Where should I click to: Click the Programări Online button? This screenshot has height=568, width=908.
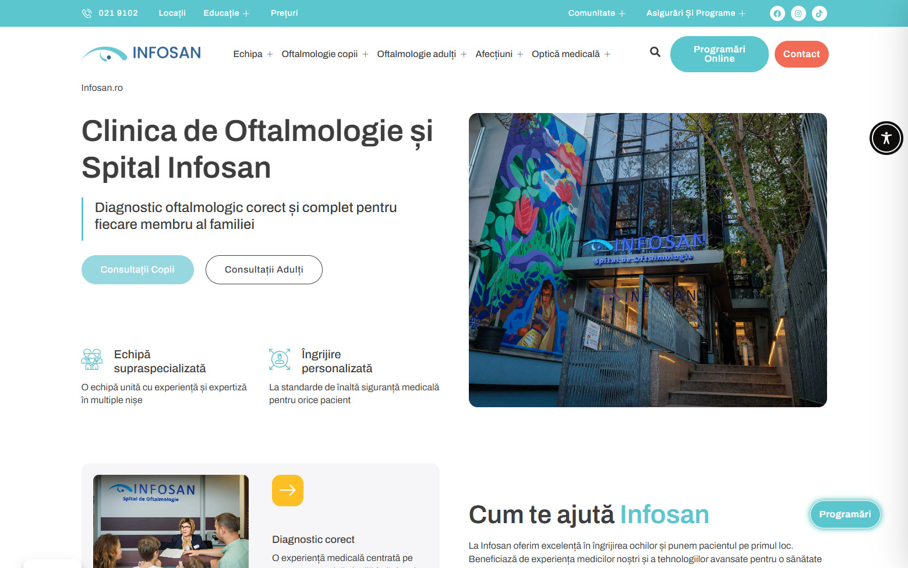click(x=719, y=54)
